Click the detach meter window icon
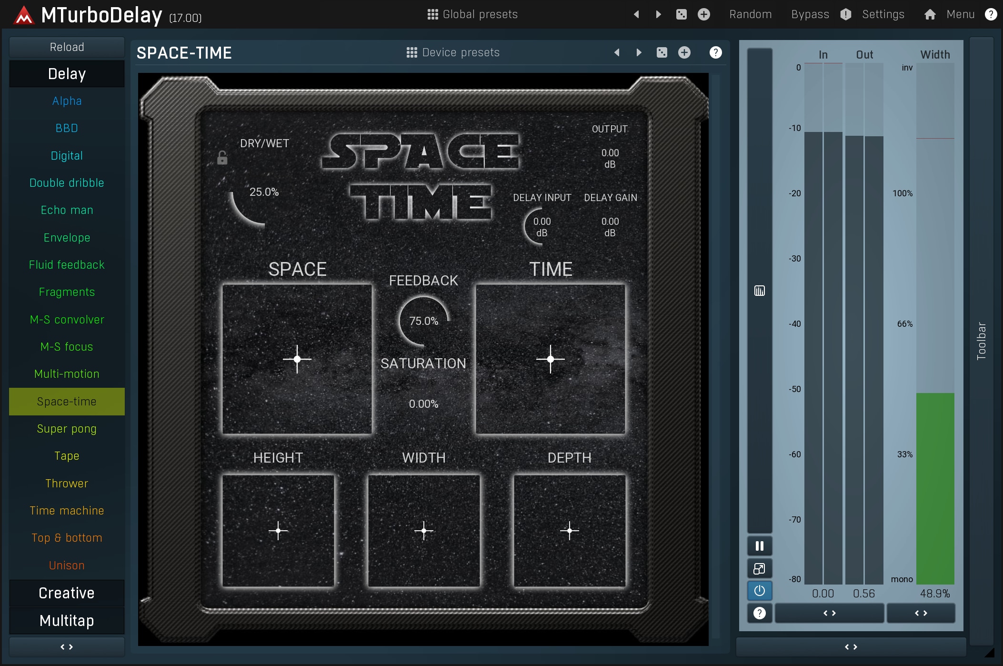The image size is (1003, 666). (760, 568)
